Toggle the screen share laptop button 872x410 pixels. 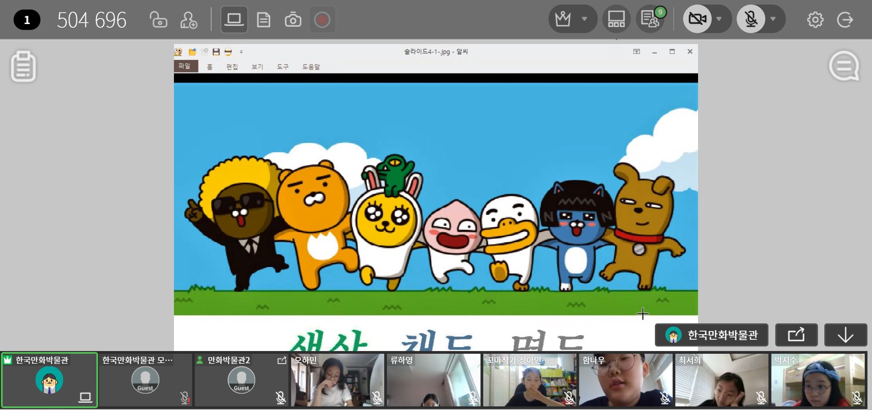click(234, 20)
